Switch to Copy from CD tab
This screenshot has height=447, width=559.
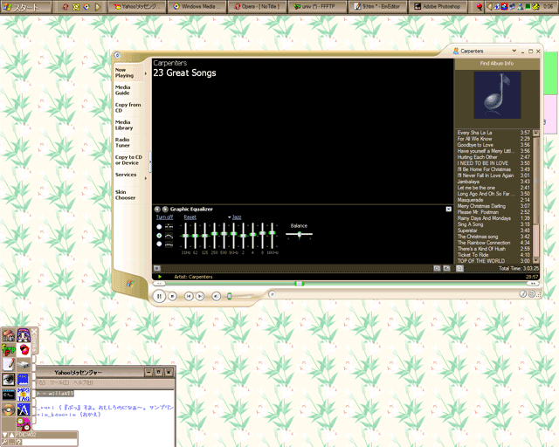(x=128, y=107)
